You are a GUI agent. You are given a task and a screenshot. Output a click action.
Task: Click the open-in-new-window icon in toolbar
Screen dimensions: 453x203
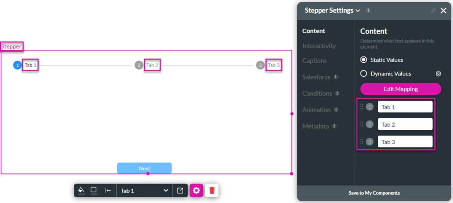pyautogui.click(x=180, y=191)
